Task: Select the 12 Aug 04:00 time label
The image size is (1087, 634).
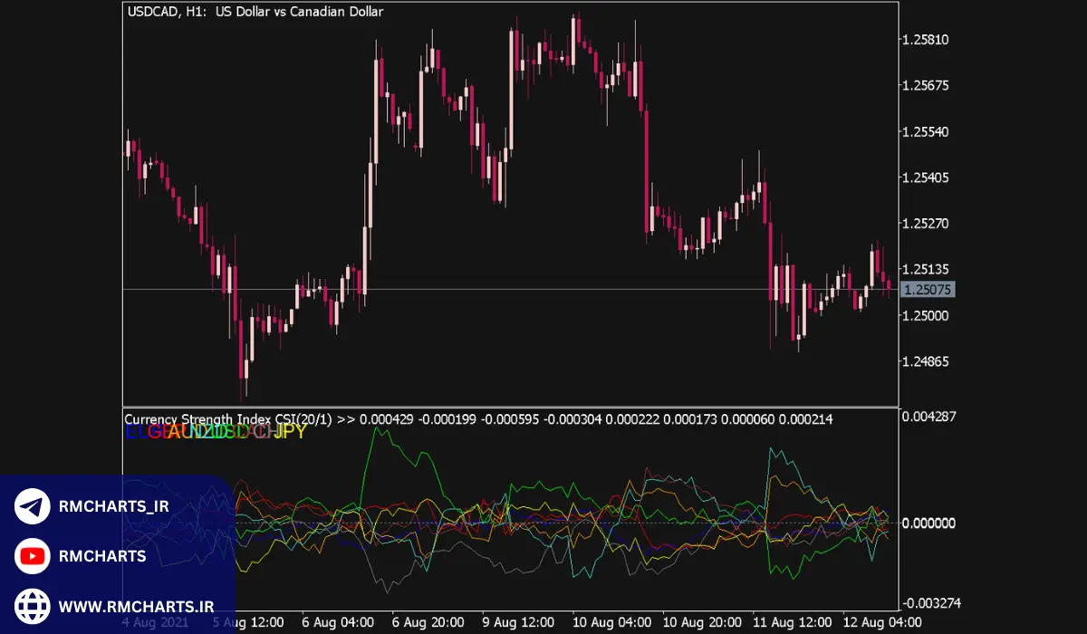Action: (x=879, y=623)
